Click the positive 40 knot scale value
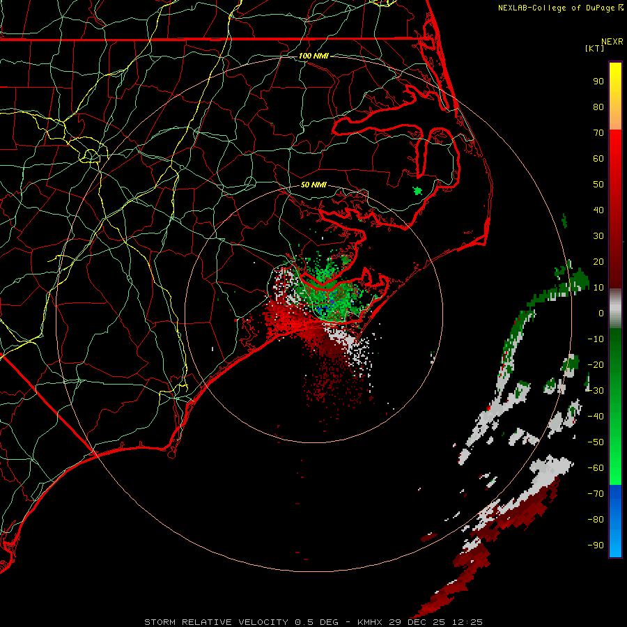 pos(598,210)
